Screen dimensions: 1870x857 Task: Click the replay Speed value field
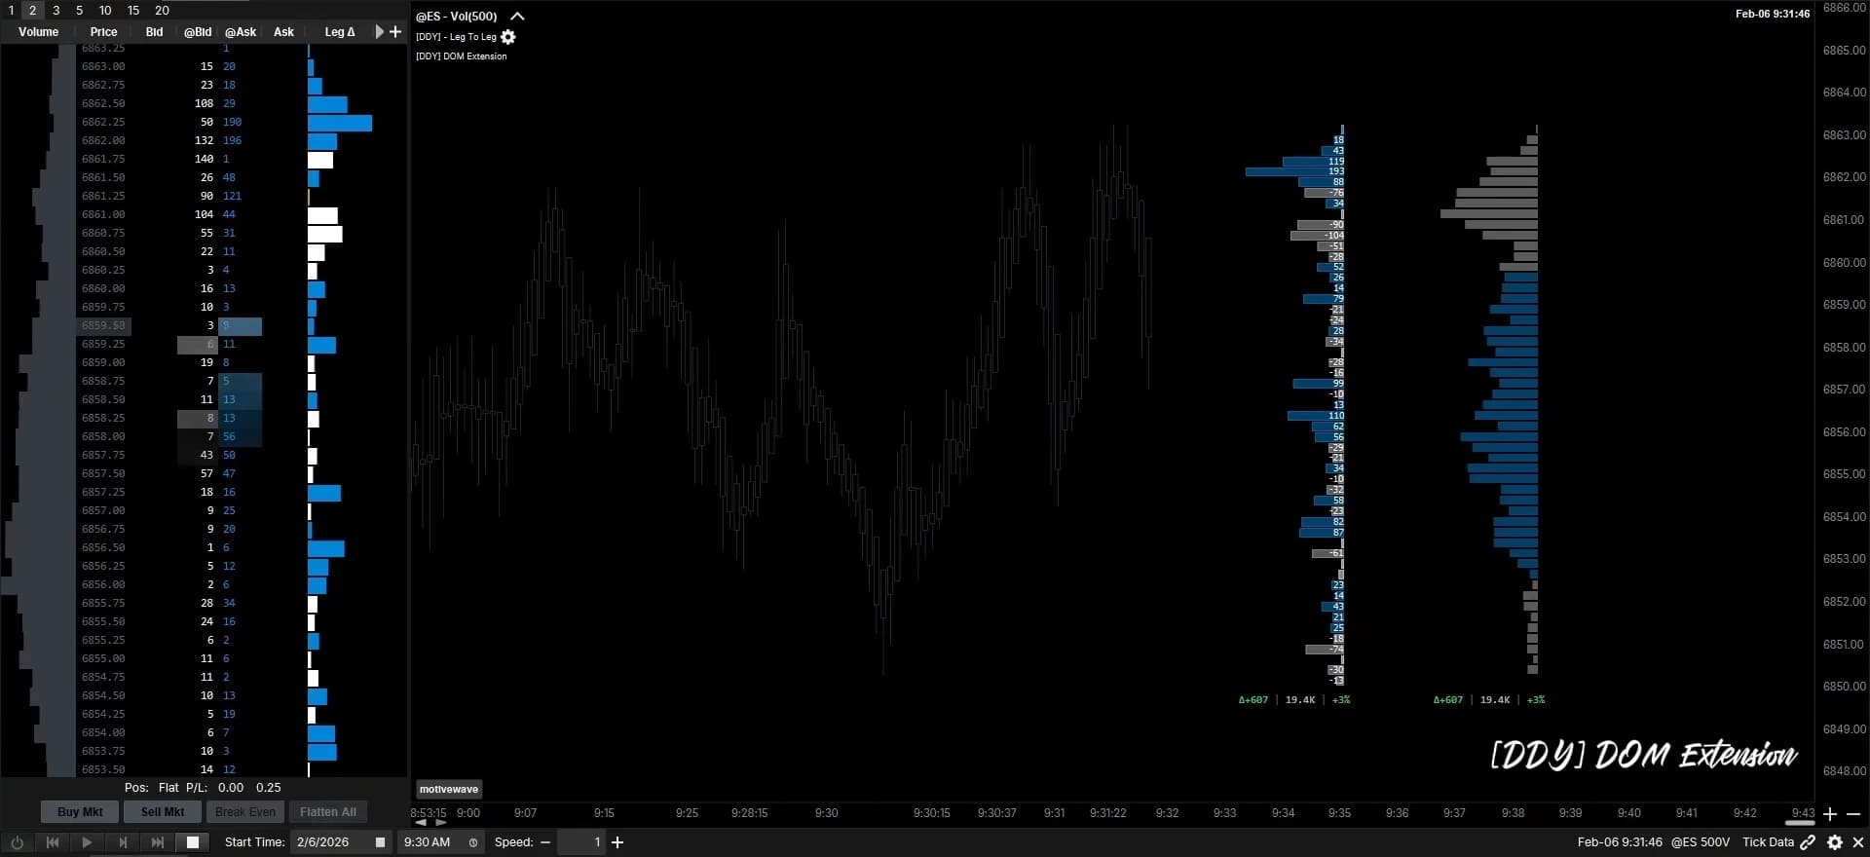581,842
